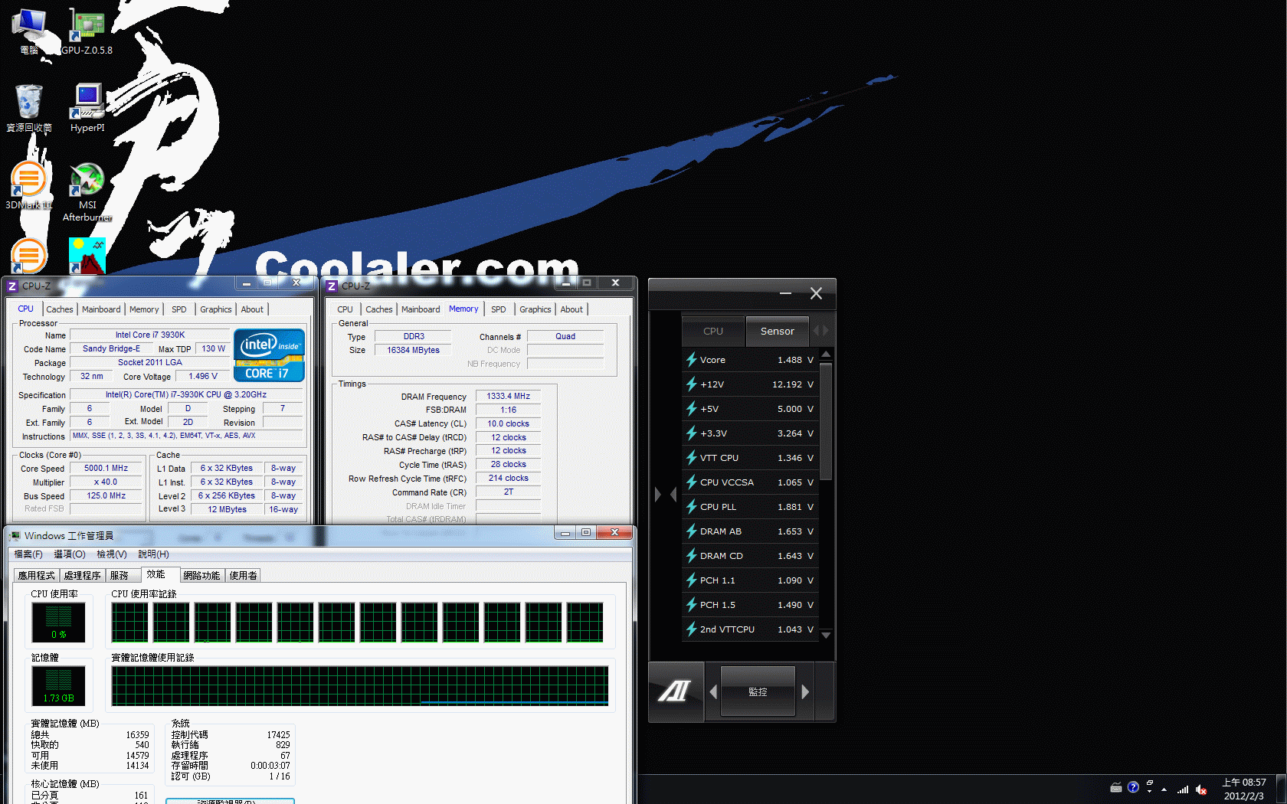Screen dimensions: 1287x804
Task: Click the CPU PLL sensor row
Action: 751,507
